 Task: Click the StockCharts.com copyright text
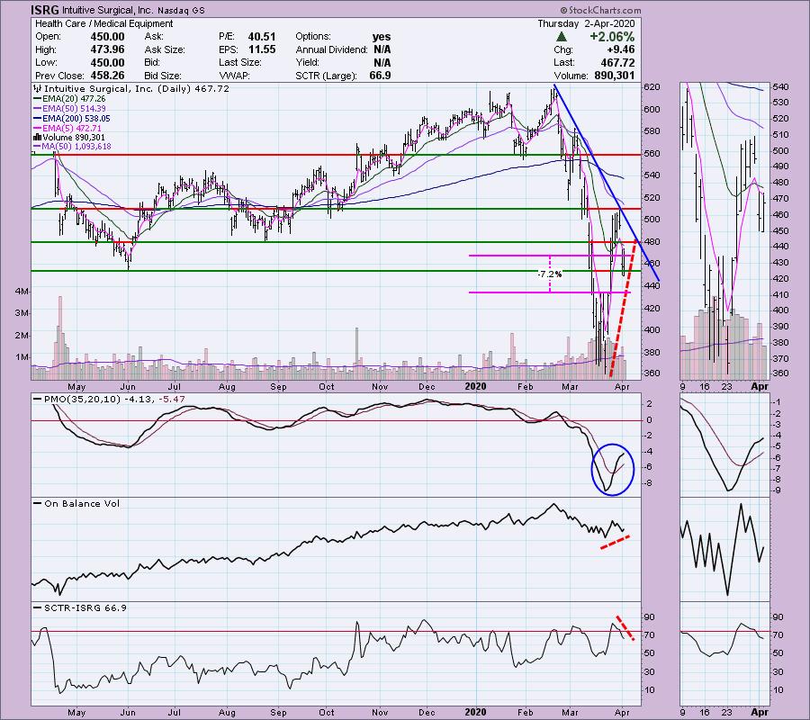pyautogui.click(x=600, y=10)
